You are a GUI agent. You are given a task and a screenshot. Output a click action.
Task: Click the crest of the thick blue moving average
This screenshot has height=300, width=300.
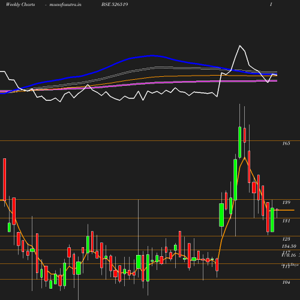(152, 56)
